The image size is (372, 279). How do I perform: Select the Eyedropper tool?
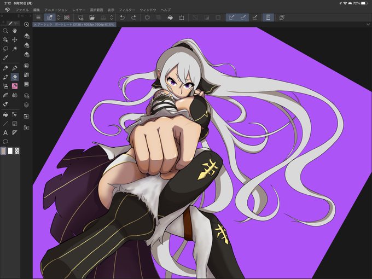[5, 57]
